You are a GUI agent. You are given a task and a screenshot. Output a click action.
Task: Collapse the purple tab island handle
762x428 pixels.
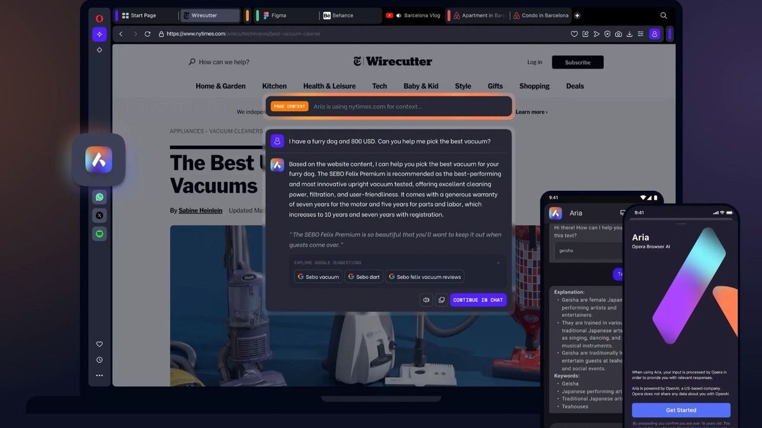point(117,15)
